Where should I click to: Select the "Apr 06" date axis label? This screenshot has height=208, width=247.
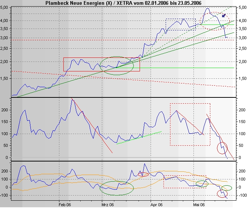(156, 205)
